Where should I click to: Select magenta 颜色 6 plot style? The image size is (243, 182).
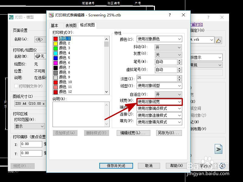pos(62,62)
